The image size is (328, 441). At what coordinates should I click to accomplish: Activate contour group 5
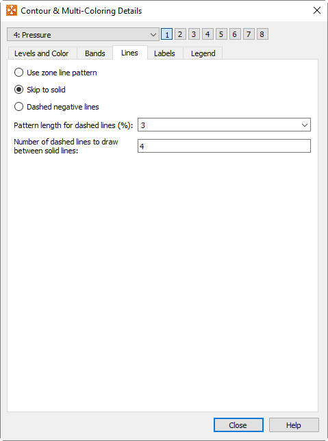(221, 34)
